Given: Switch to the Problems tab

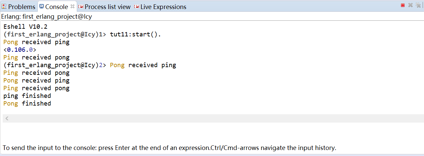Looking at the screenshot, I should (x=18, y=7).
